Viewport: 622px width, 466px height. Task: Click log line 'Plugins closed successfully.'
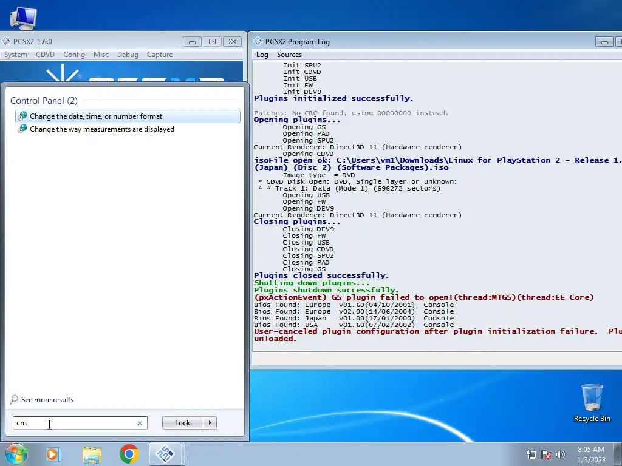(321, 275)
